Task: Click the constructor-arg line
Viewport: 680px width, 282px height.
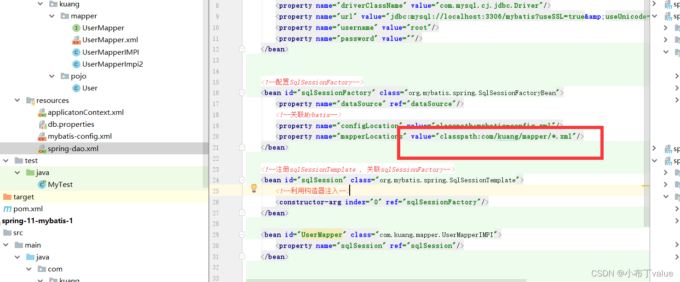Action: coord(382,202)
